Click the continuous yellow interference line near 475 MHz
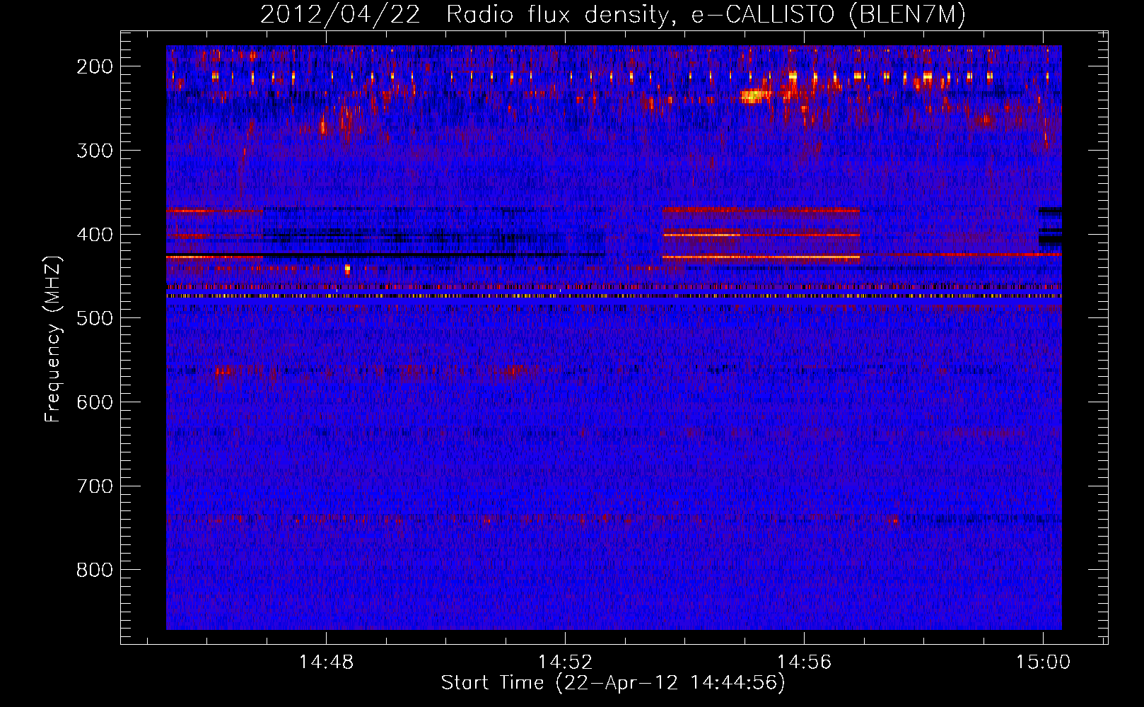The image size is (1144, 707). 614,296
